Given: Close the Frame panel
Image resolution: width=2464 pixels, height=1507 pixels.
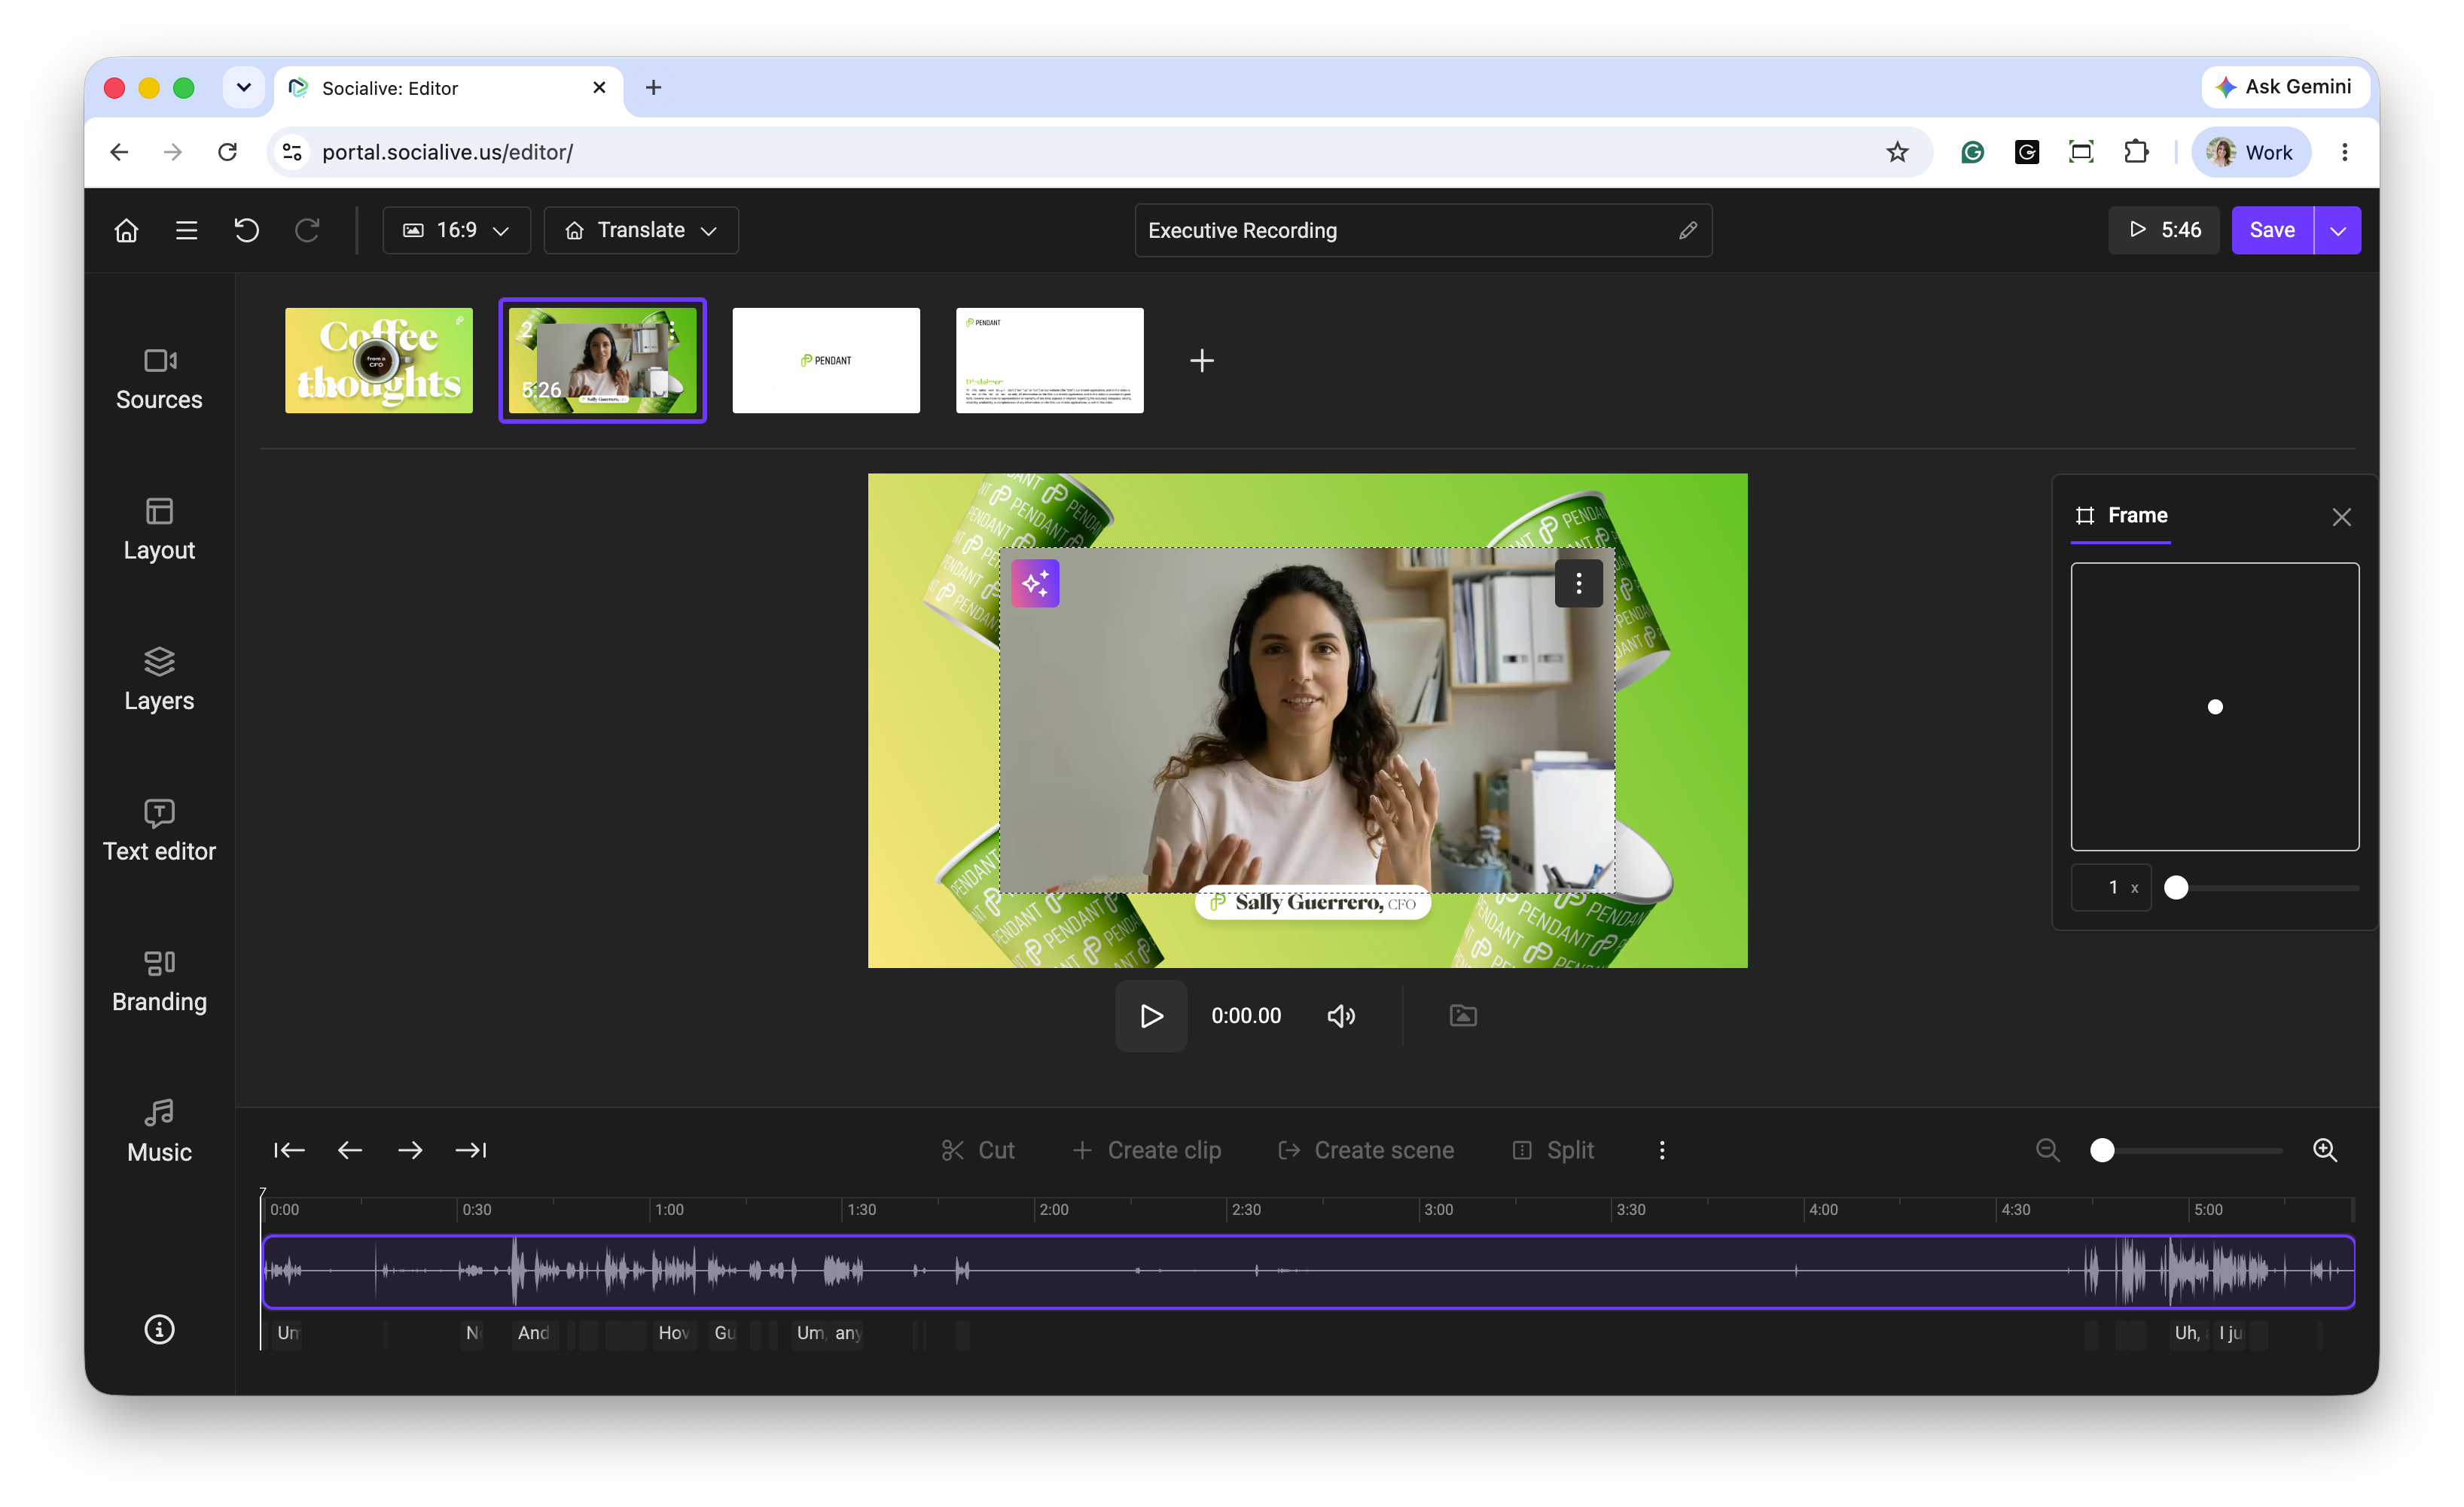Looking at the screenshot, I should click(2341, 516).
